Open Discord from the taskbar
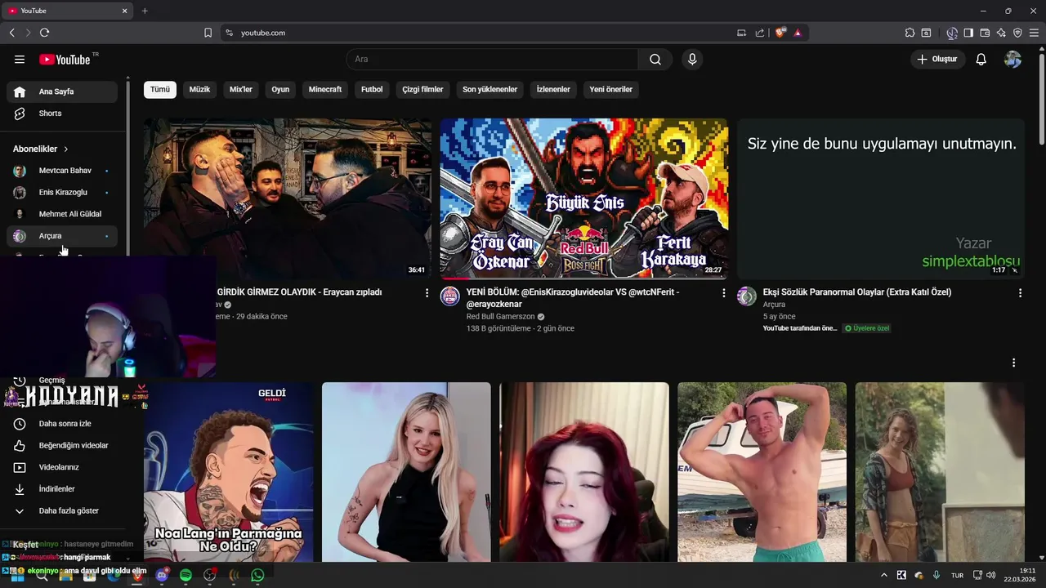This screenshot has width=1046, height=588. [x=162, y=575]
